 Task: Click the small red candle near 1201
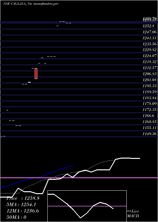tap(29, 82)
